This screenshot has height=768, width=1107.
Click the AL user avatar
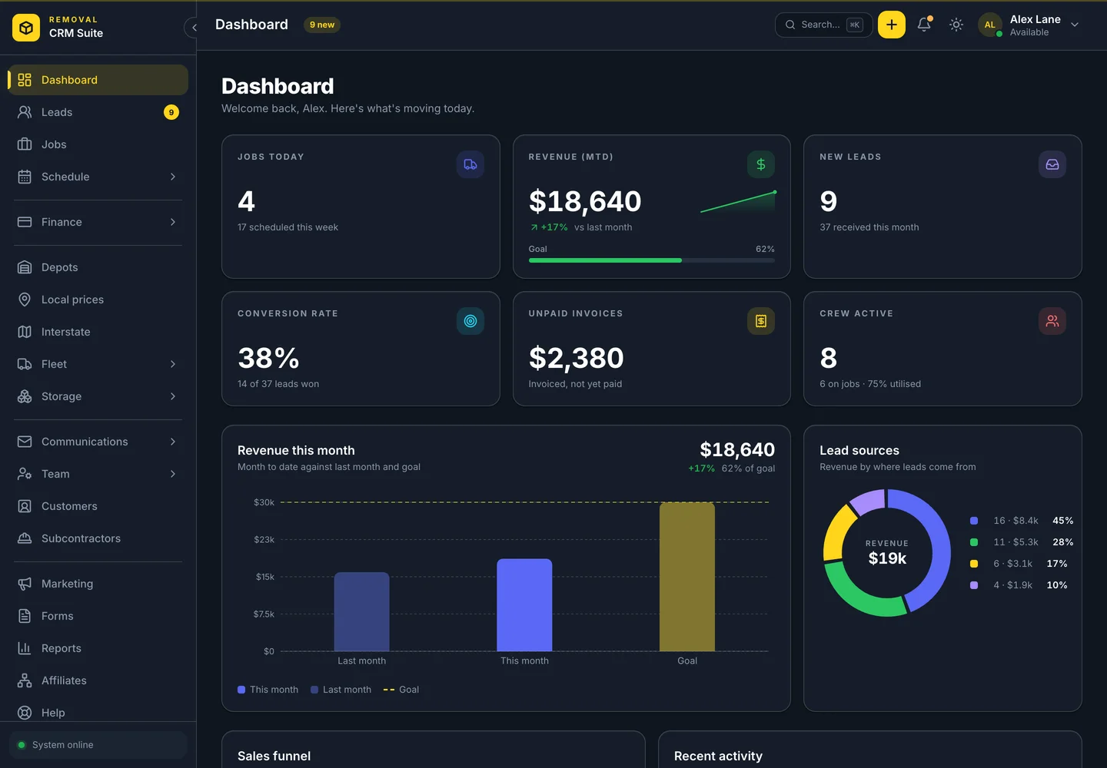coord(990,25)
